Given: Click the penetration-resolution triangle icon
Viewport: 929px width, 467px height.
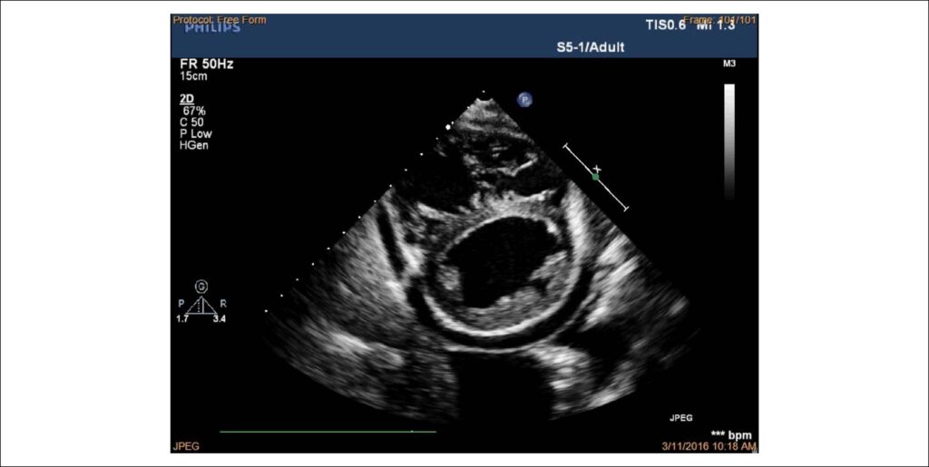Looking at the screenshot, I should click(201, 306).
